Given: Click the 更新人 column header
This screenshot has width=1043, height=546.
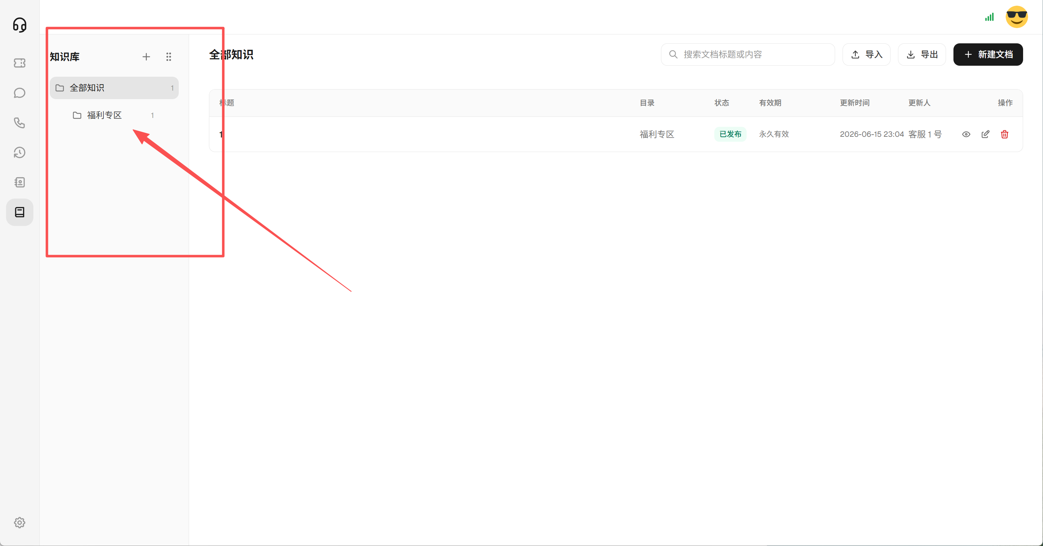Looking at the screenshot, I should click(919, 103).
